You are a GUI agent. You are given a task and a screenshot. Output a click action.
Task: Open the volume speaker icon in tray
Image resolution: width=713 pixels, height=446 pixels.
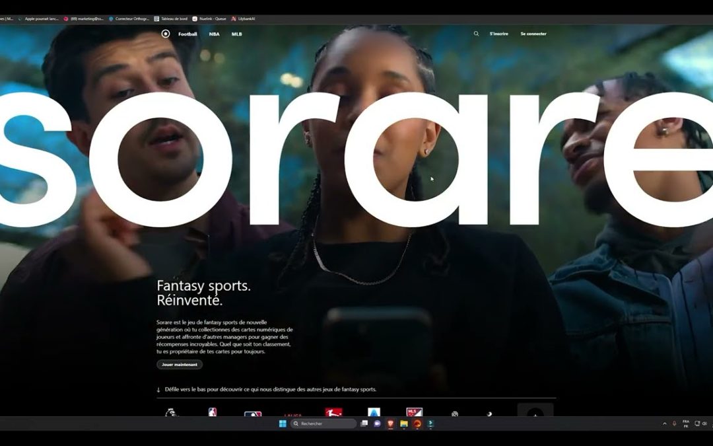(704, 424)
